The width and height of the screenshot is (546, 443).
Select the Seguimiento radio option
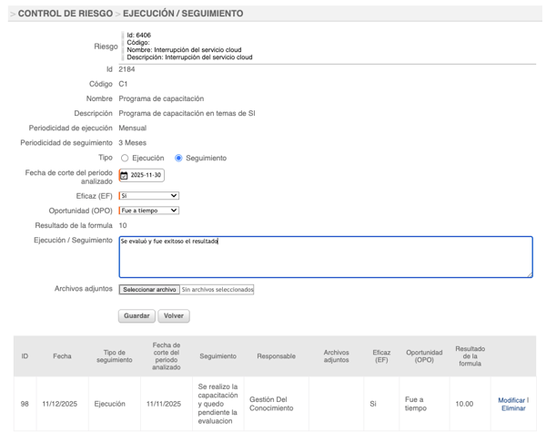click(178, 158)
